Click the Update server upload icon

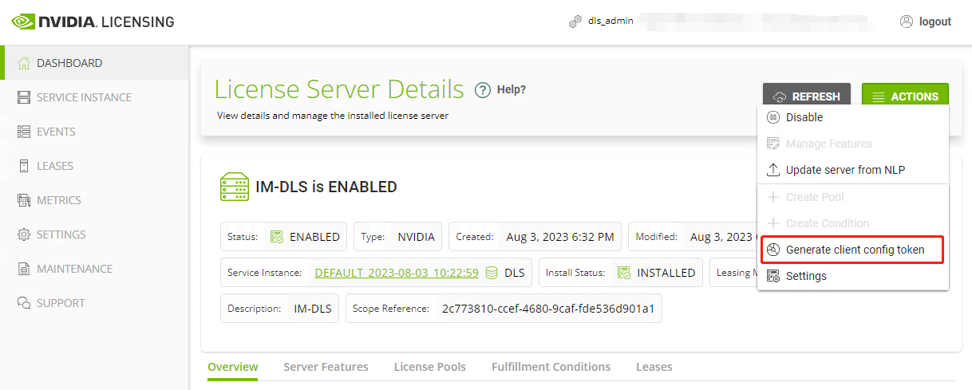[x=772, y=170]
